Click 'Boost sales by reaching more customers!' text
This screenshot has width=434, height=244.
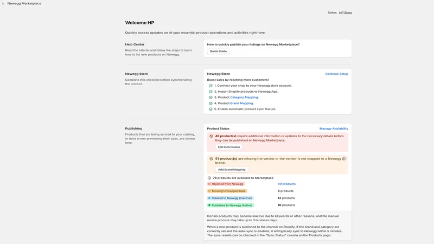[x=238, y=80]
